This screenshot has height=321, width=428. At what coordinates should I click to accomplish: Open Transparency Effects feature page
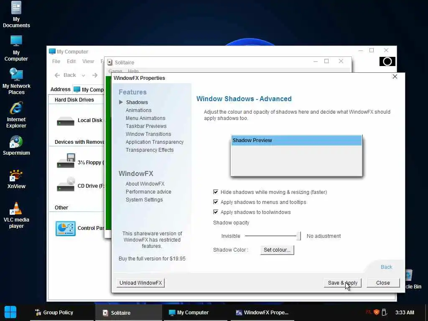(150, 150)
